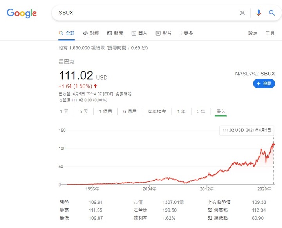Select the 5 年 chart range
This screenshot has height=228, width=282.
[x=201, y=111]
